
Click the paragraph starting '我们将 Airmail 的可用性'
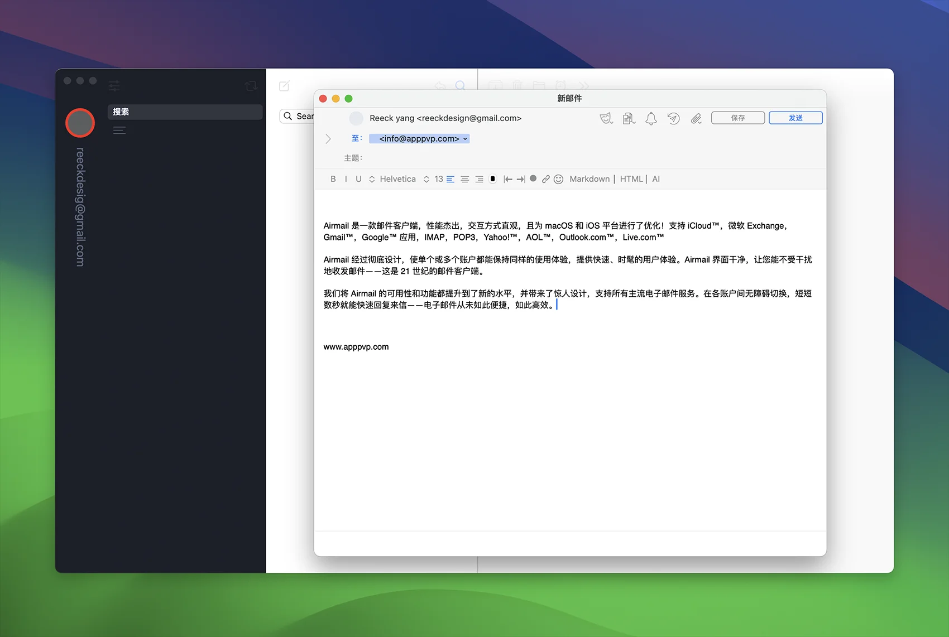[x=568, y=299]
